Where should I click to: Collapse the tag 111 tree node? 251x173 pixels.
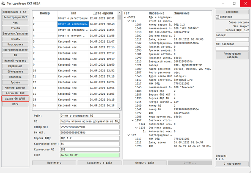click(129, 21)
